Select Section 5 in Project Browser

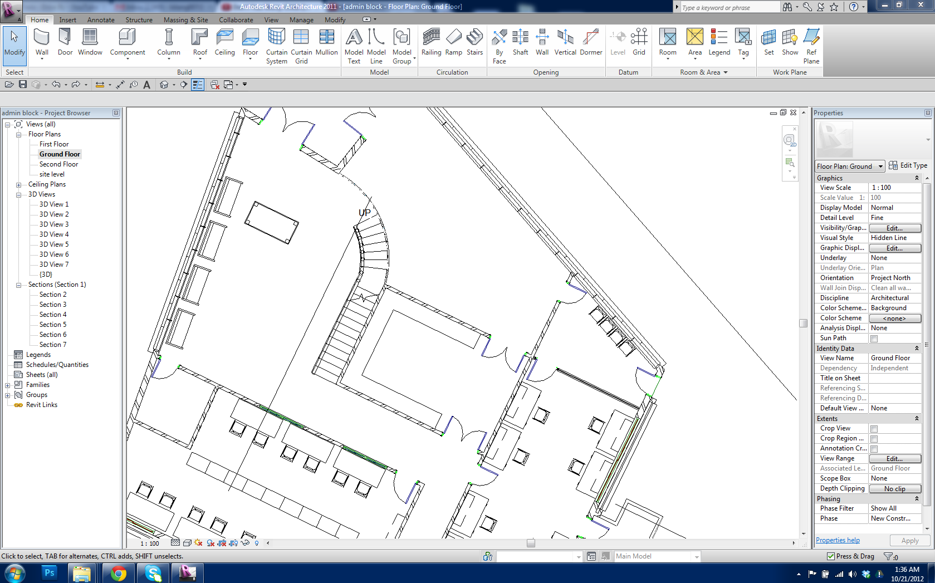coord(53,325)
